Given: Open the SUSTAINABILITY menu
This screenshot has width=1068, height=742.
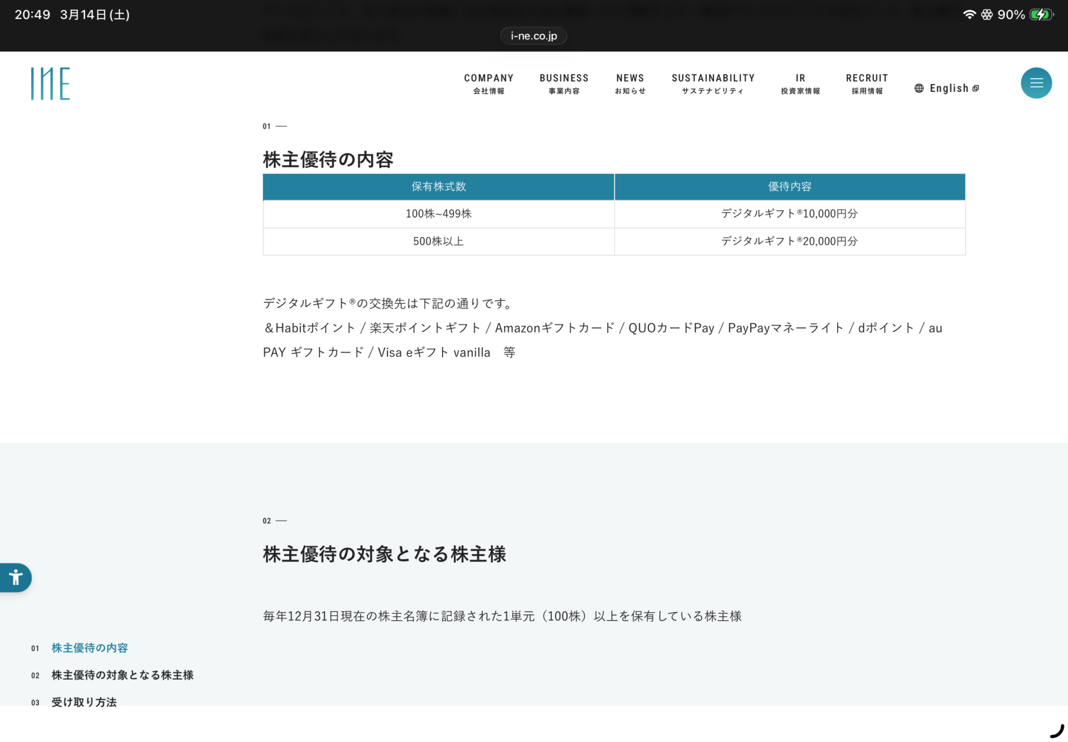Looking at the screenshot, I should point(713,83).
